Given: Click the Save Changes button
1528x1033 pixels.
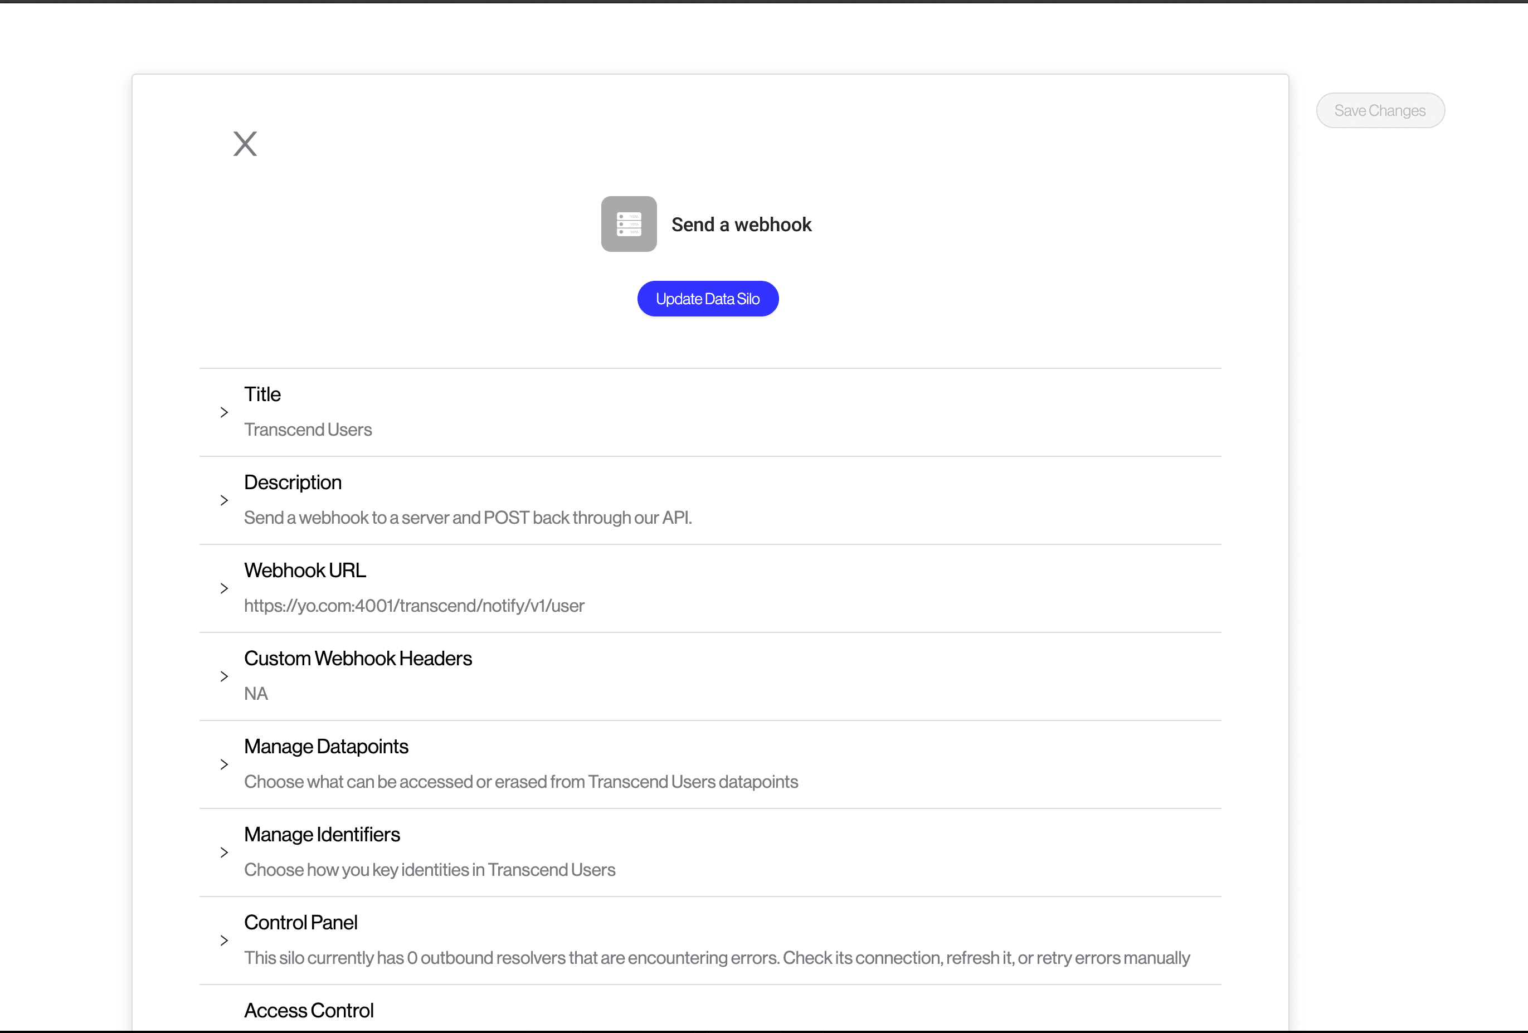Looking at the screenshot, I should click(x=1379, y=110).
